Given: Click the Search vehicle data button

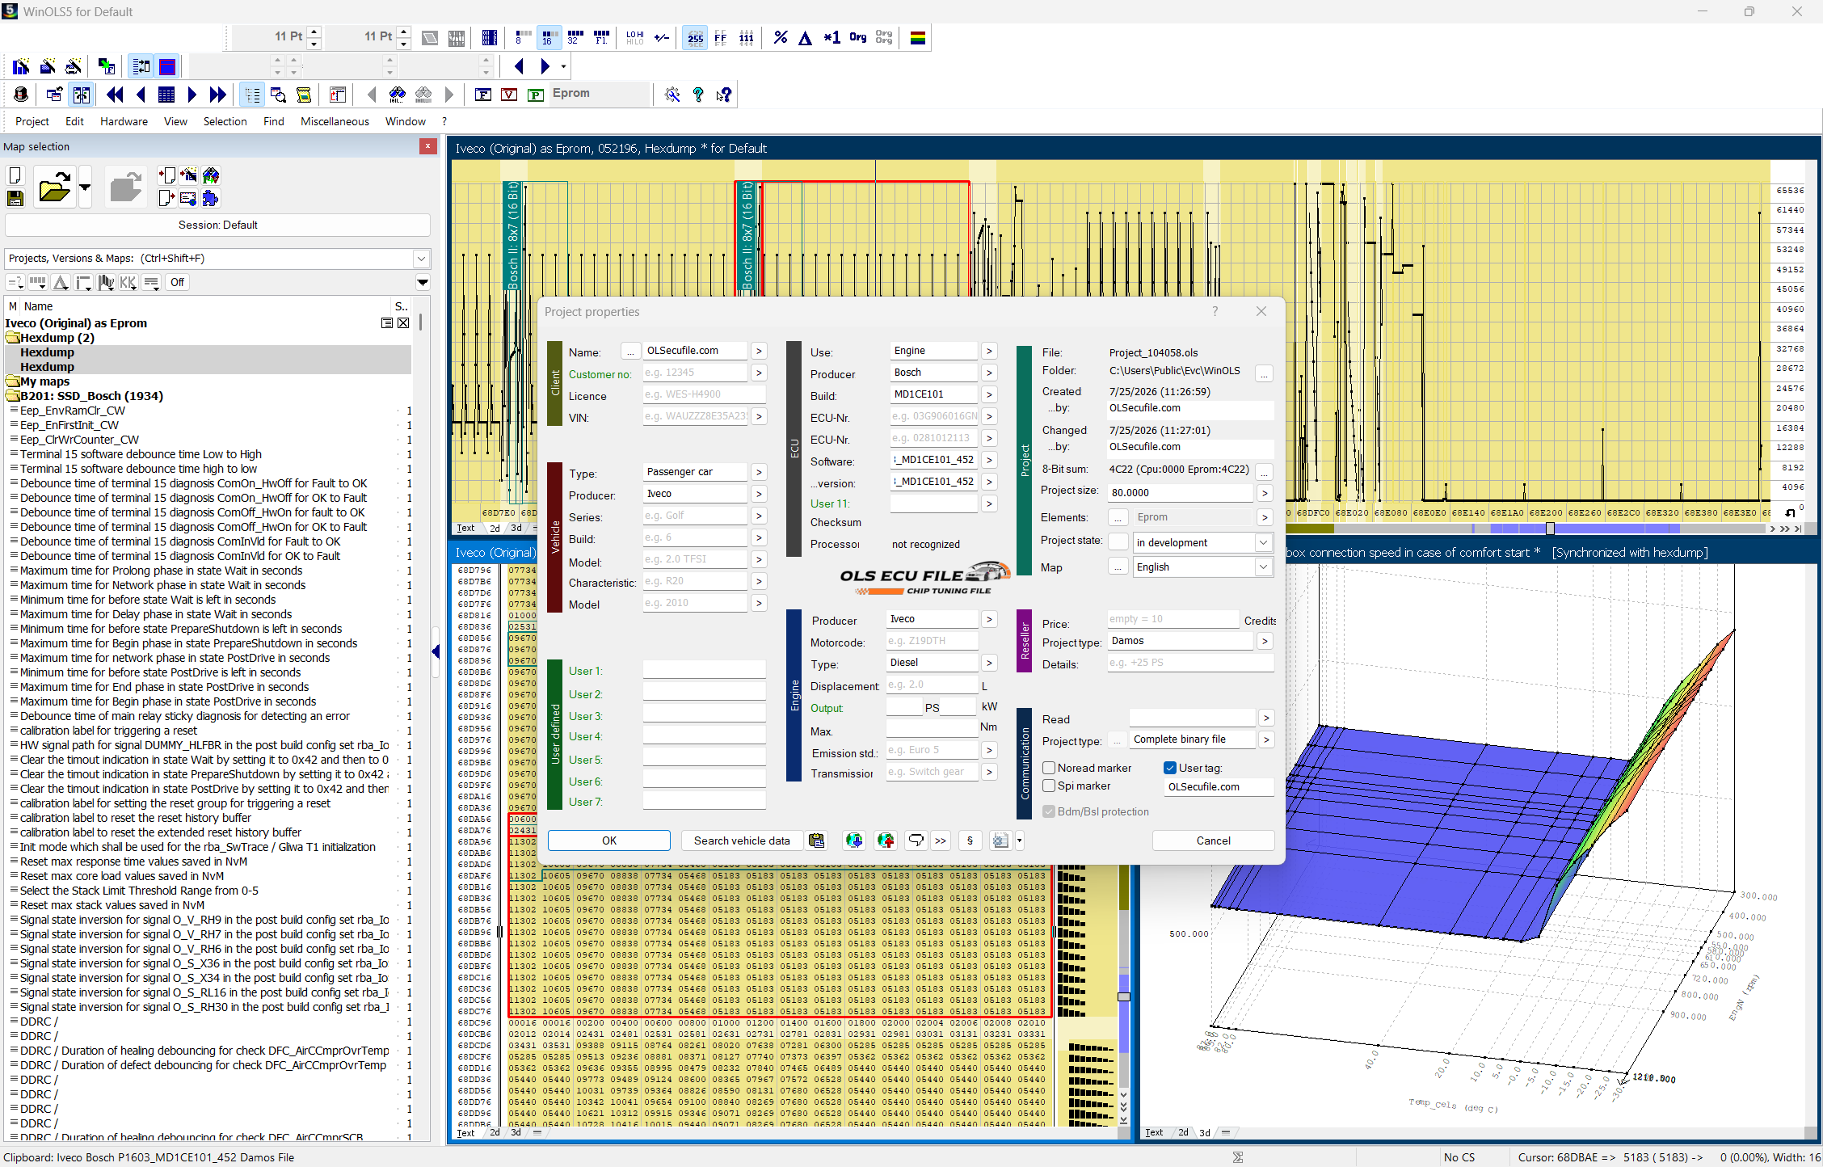Looking at the screenshot, I should pyautogui.click(x=742, y=840).
